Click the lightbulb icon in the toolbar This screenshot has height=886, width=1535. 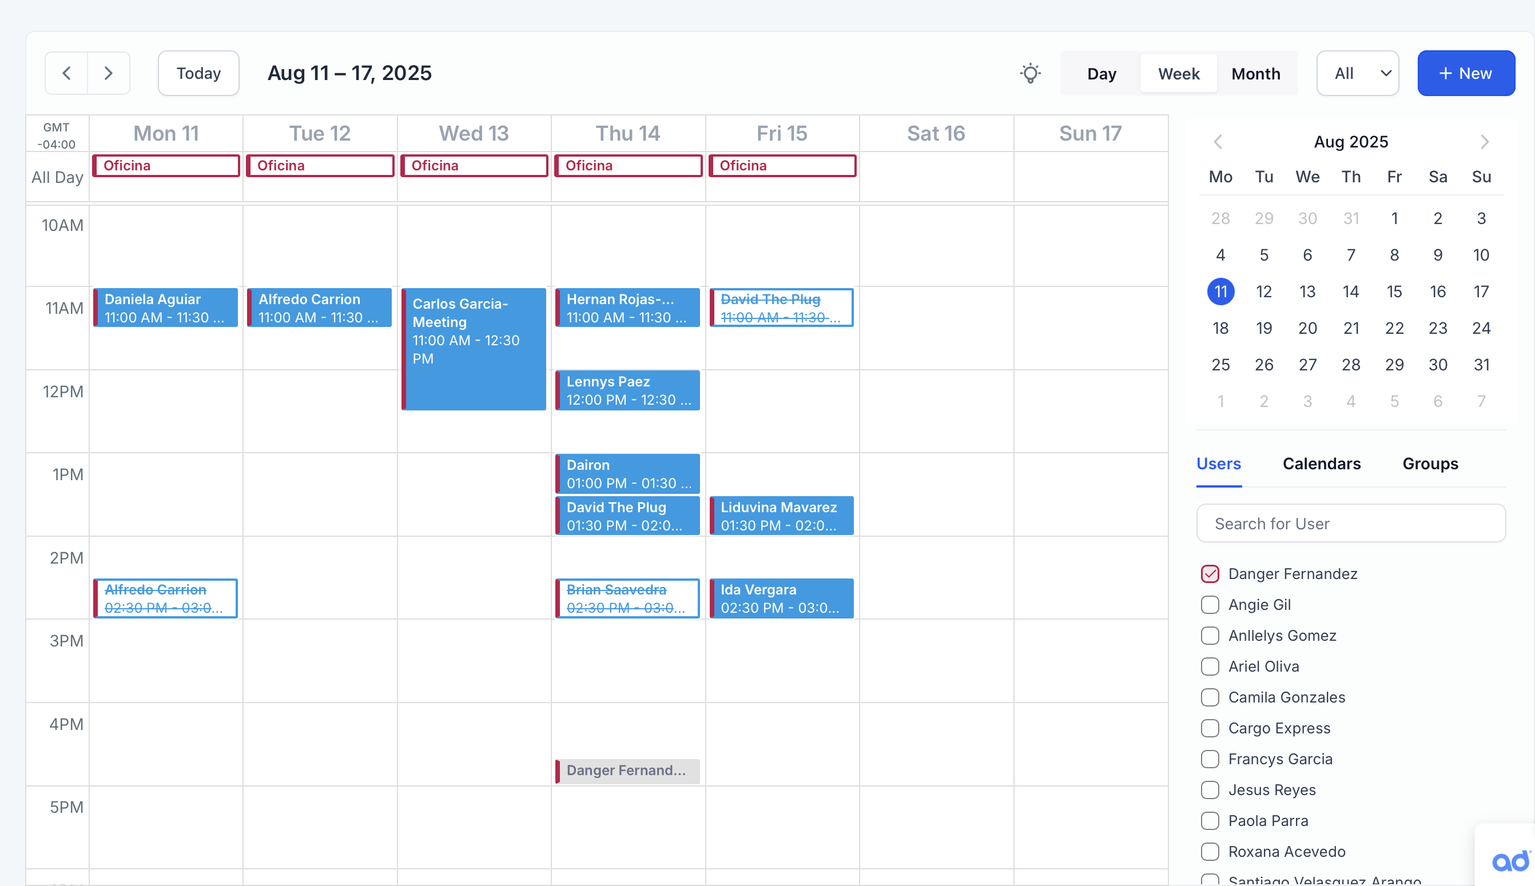pos(1030,73)
